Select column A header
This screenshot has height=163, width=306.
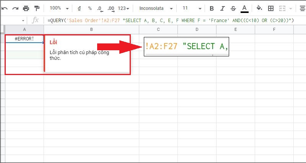coord(24,30)
